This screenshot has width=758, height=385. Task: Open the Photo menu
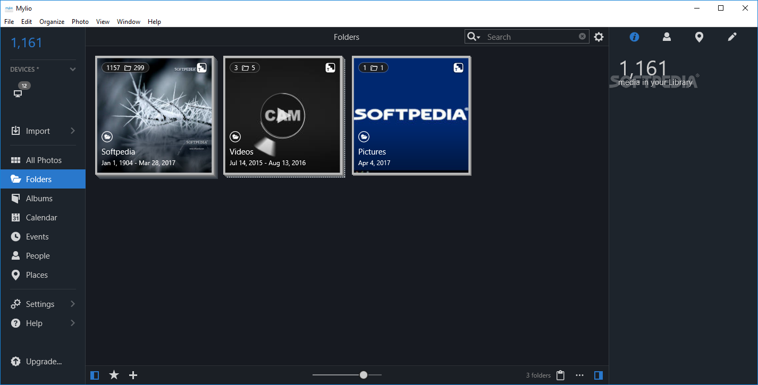pos(80,22)
